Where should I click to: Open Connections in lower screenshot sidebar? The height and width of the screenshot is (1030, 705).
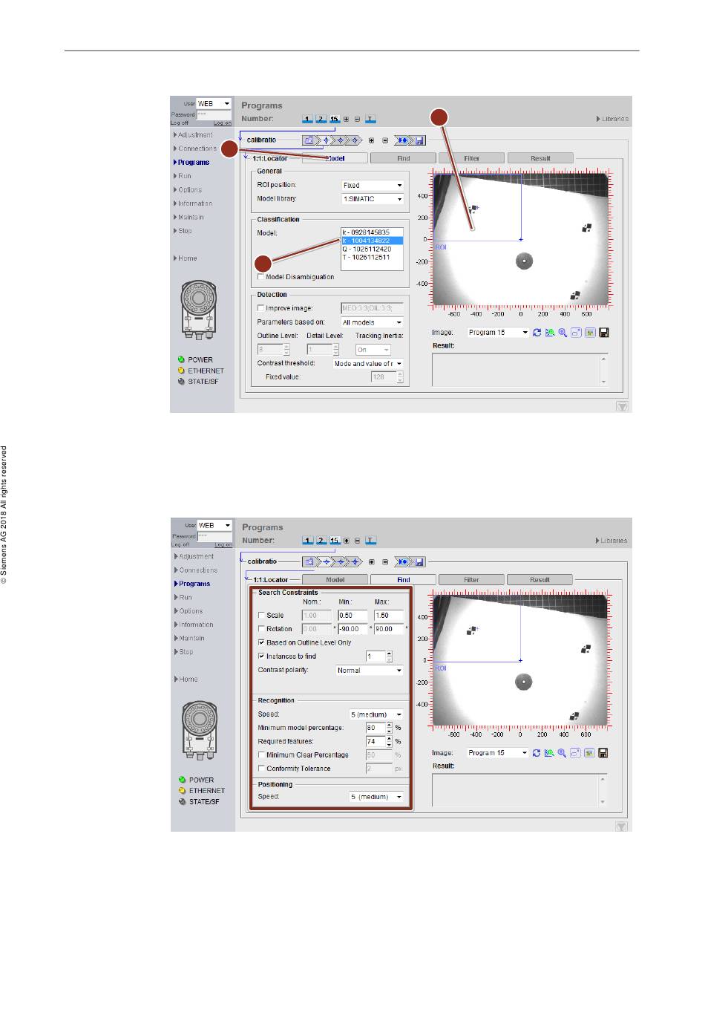[x=198, y=570]
